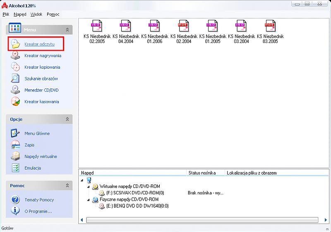Click the Zapis options icon
This screenshot has width=331, height=232.
tap(15, 145)
